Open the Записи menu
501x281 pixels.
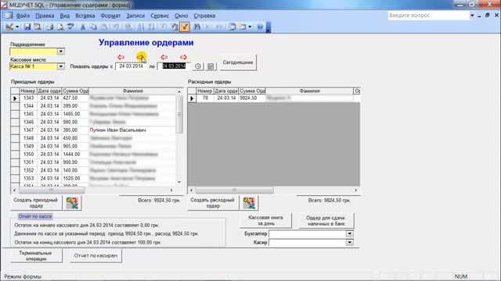(135, 16)
